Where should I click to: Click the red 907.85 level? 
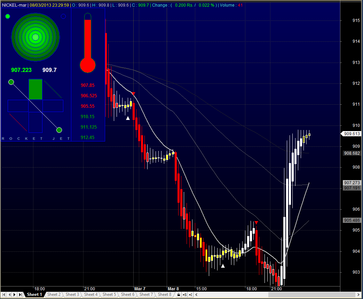click(87, 85)
